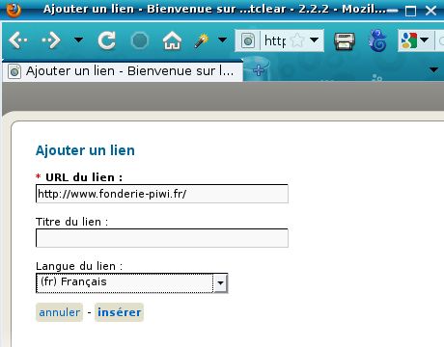Screen dimensions: 444x347
Task: Click the 'Ajouter un lien' heading
Action: click(x=85, y=150)
